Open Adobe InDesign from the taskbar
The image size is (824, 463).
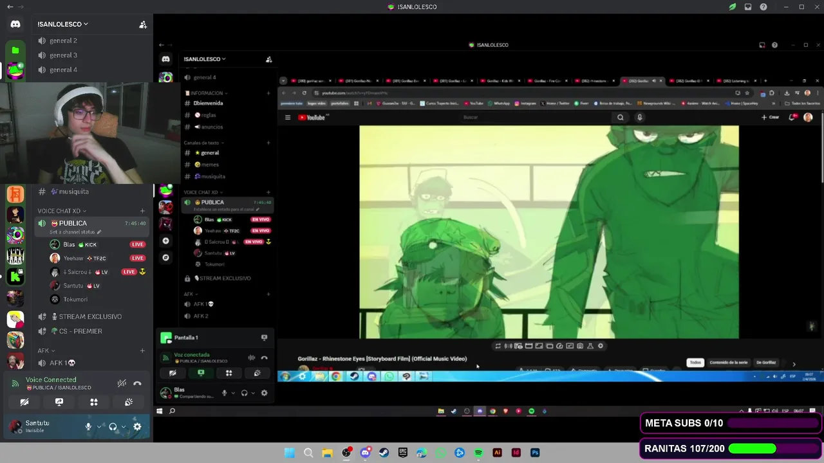tap(516, 453)
